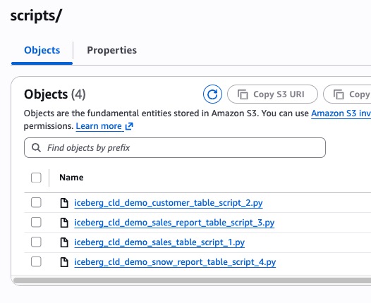Click the file icon beside iceberg_cld_demo_snow_report_table_script_4.py
This screenshot has height=303, width=371.
[64, 262]
